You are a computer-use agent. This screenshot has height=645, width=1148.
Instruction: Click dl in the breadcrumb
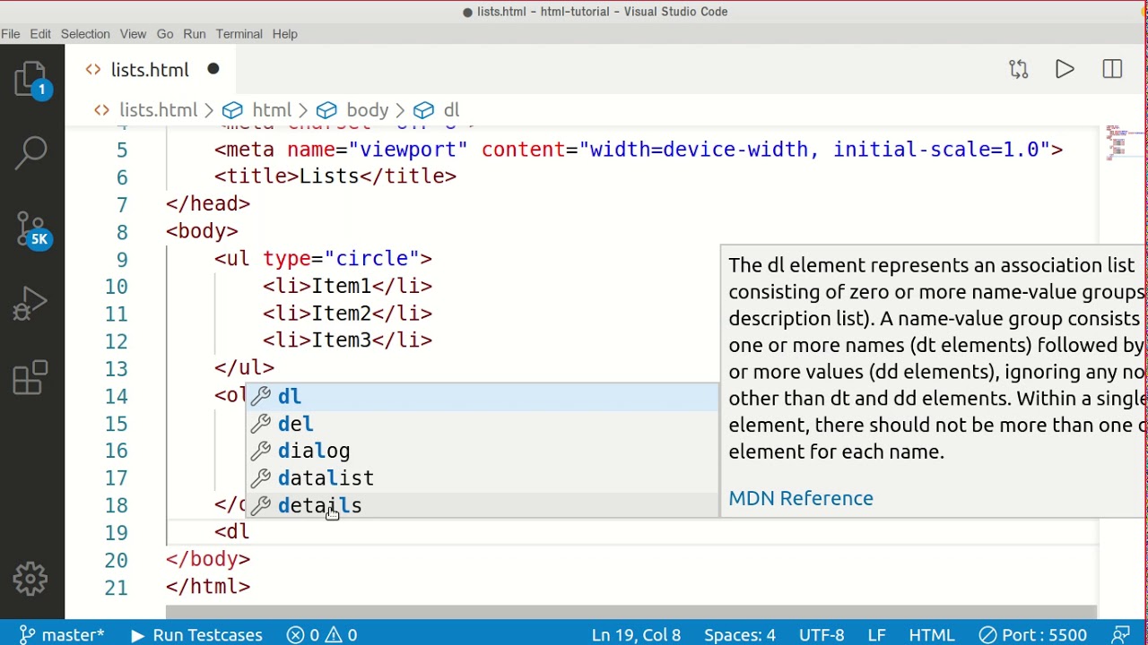click(451, 110)
